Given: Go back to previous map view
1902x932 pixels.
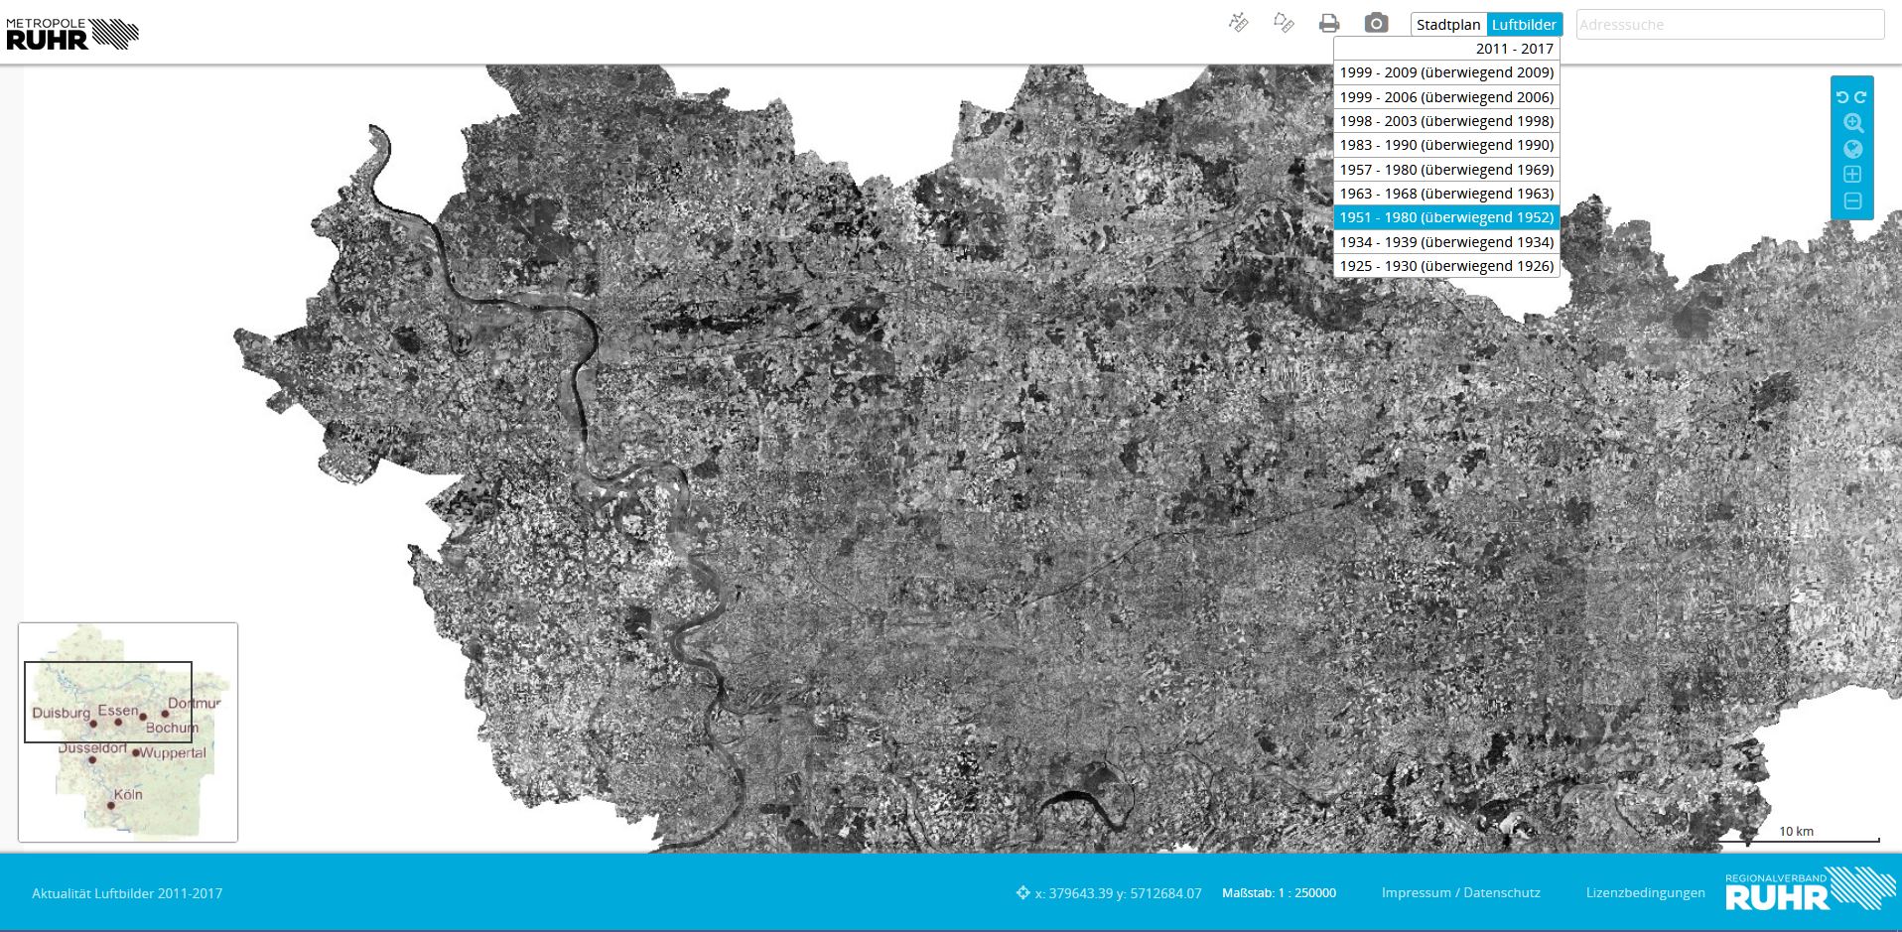Looking at the screenshot, I should [x=1842, y=97].
